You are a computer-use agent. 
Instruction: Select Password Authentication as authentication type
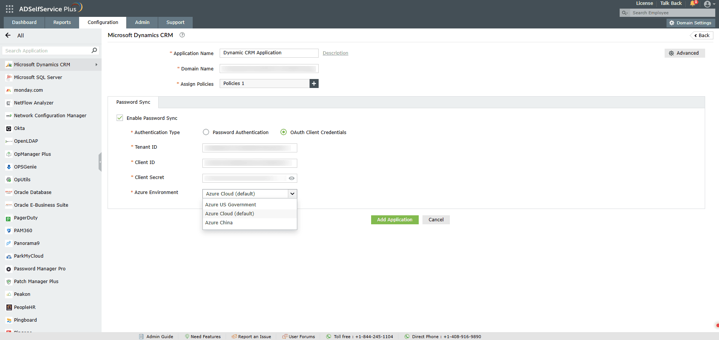[205, 132]
